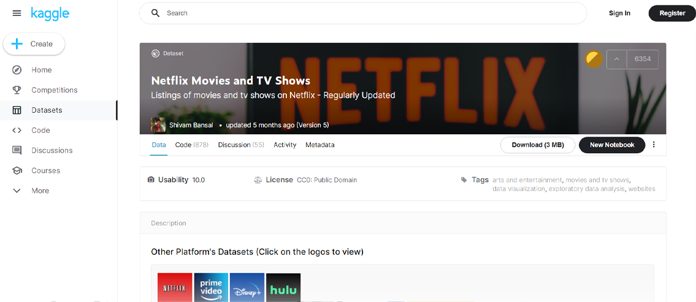The height and width of the screenshot is (302, 696).
Task: Click the Netflix Movies and TV Shows title
Action: click(x=231, y=81)
